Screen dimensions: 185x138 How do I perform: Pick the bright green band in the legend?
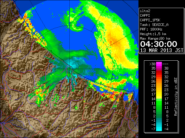(159, 103)
